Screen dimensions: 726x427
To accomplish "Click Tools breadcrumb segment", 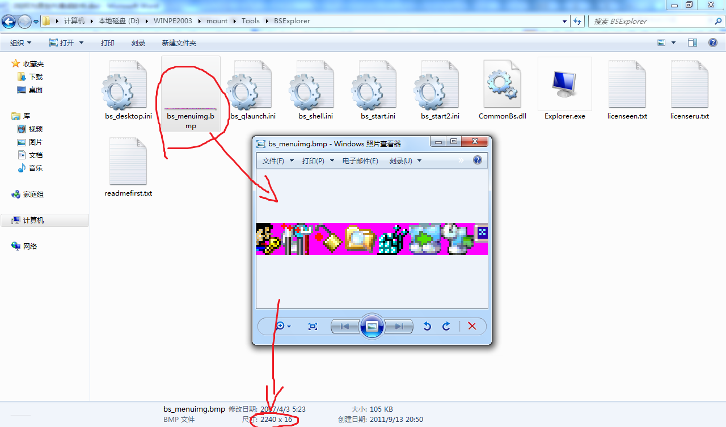I will point(250,21).
